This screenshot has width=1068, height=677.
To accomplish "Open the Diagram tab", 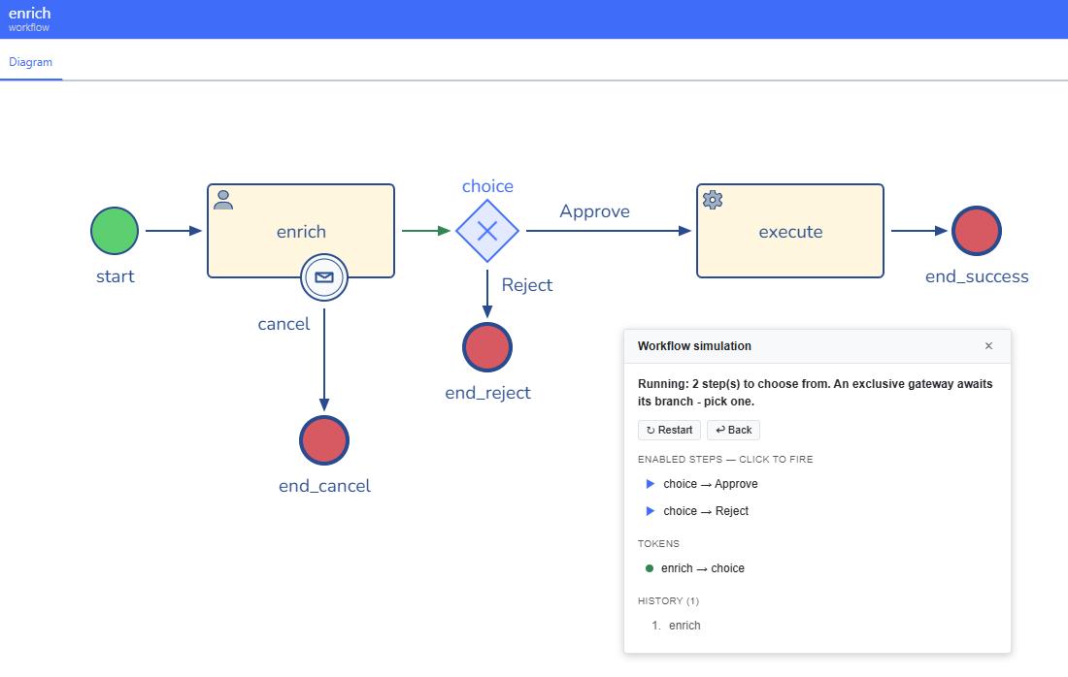I will click(x=31, y=62).
